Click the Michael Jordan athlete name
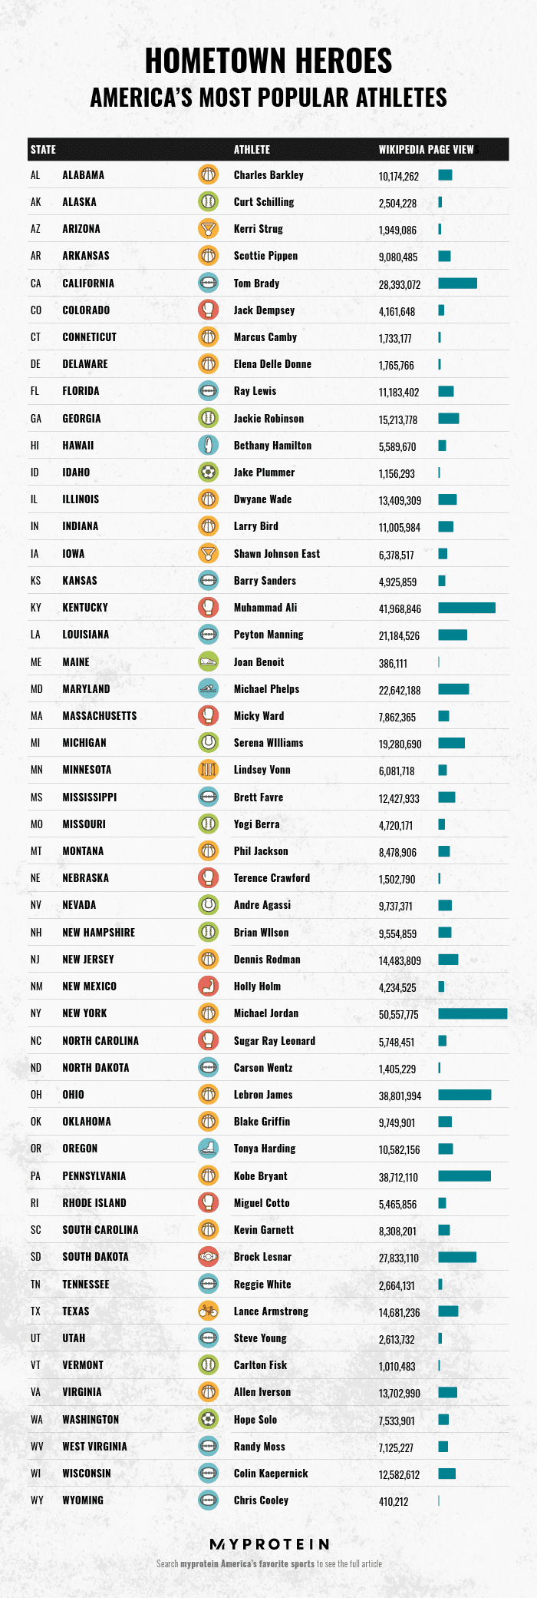The image size is (537, 1598). pyautogui.click(x=266, y=1013)
